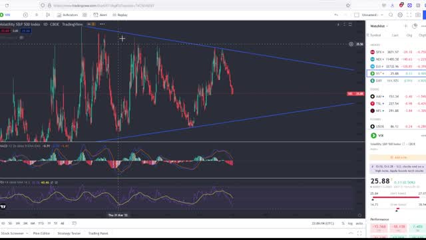The height and width of the screenshot is (240, 426).
Task: Open the chart layout selector square icon
Action: click(x=357, y=15)
